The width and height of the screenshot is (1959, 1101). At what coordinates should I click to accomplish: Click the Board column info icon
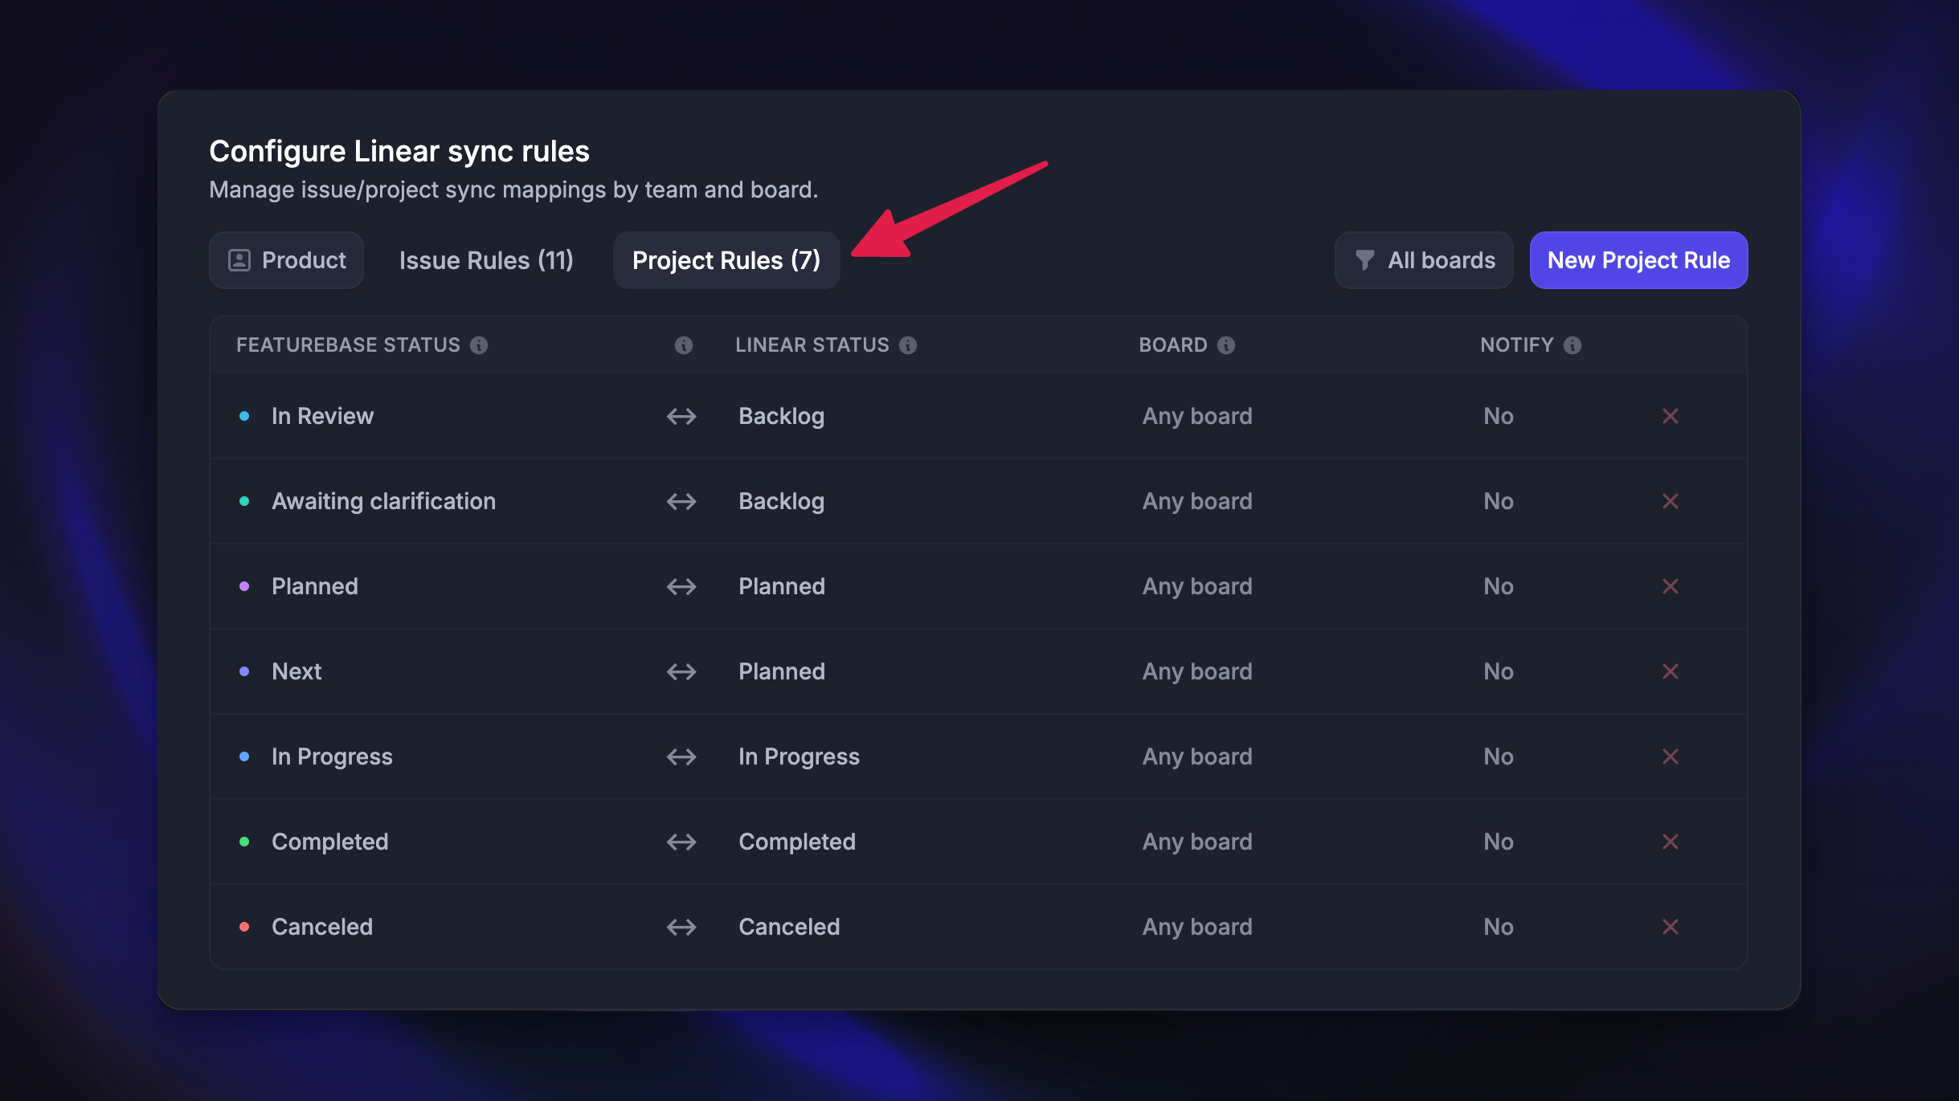(x=1226, y=345)
